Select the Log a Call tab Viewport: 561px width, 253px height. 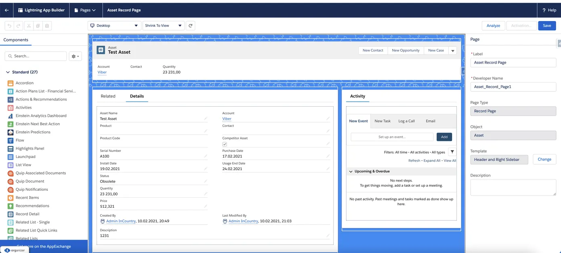tap(406, 121)
